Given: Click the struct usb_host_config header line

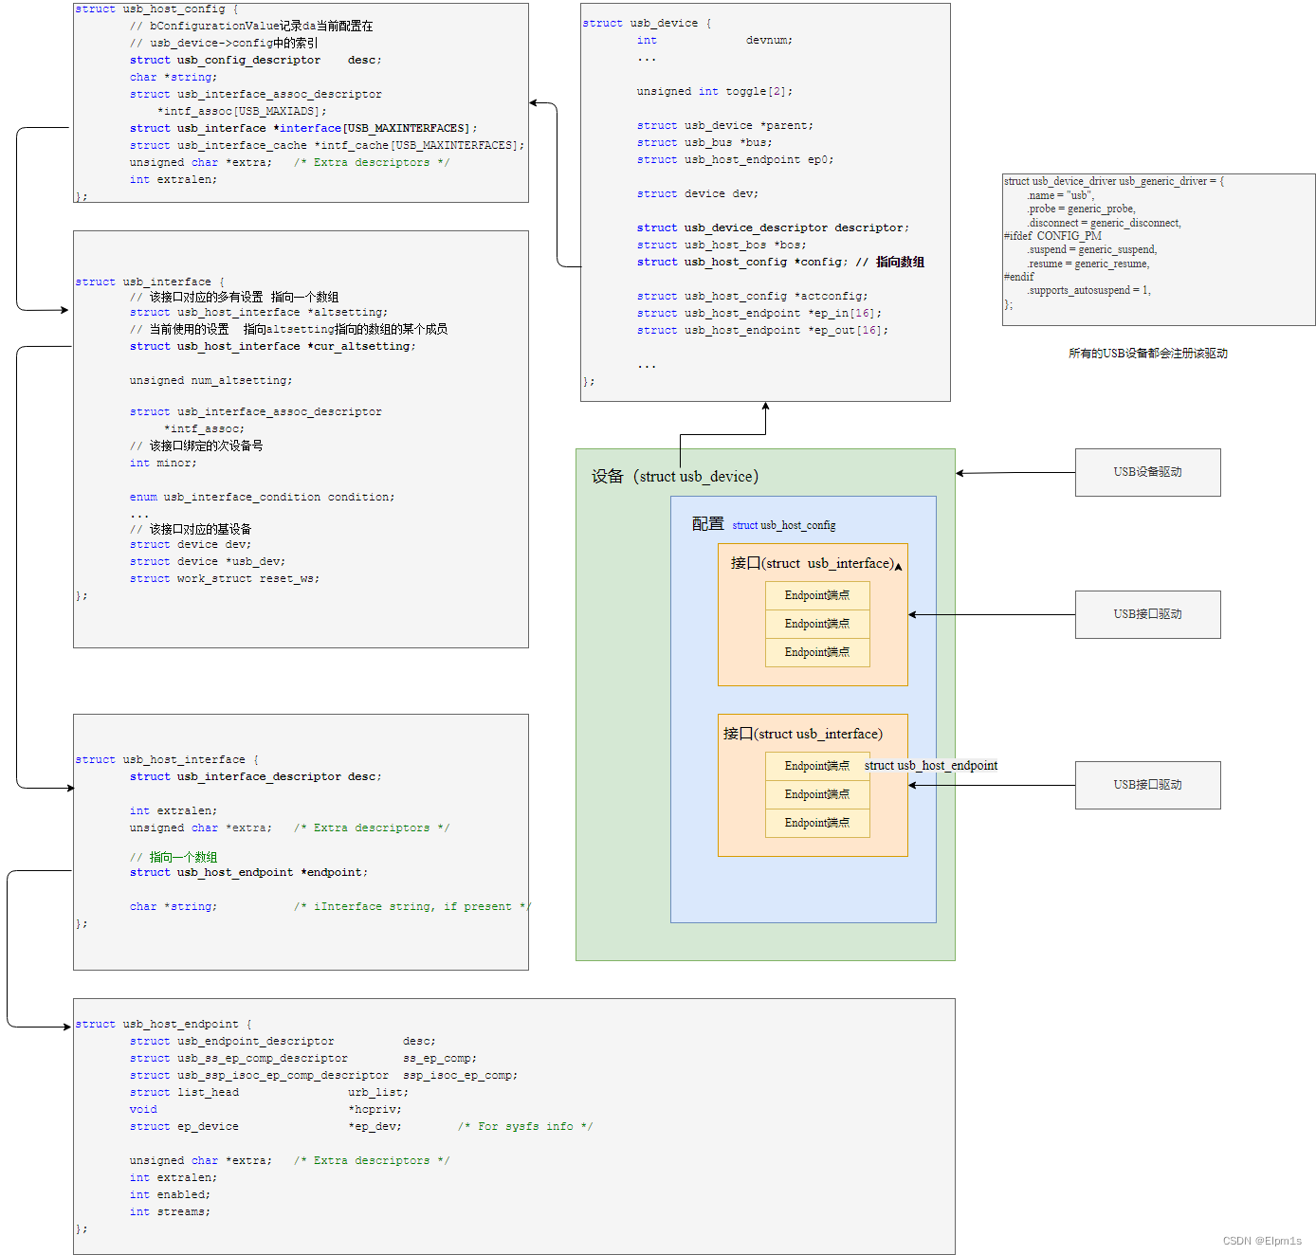Looking at the screenshot, I should tap(156, 9).
